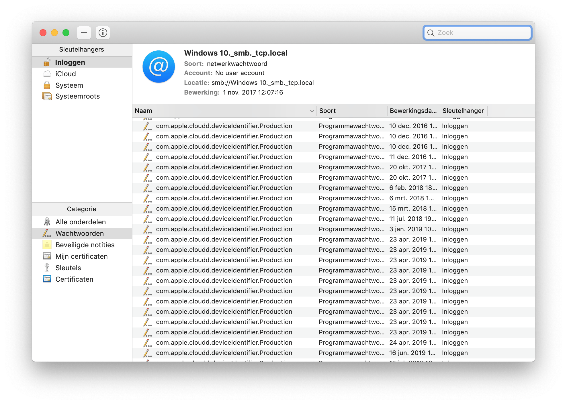
Task: Open the Mijn certificaten category
Action: point(81,256)
